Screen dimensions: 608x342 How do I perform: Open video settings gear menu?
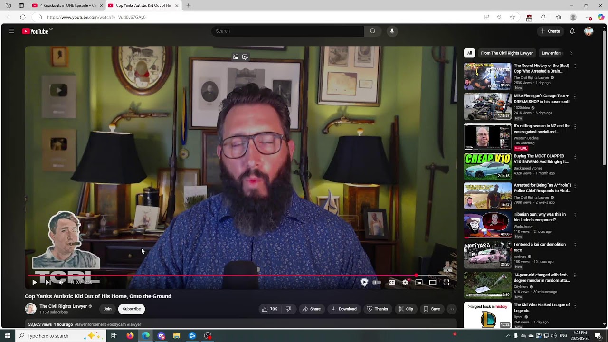pos(405,282)
